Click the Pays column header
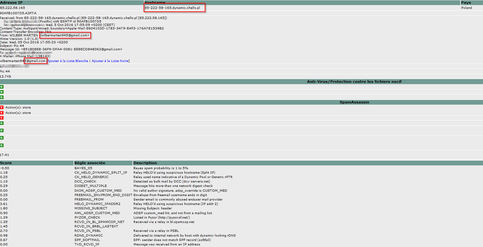The height and width of the screenshot is (247, 483). click(x=466, y=3)
